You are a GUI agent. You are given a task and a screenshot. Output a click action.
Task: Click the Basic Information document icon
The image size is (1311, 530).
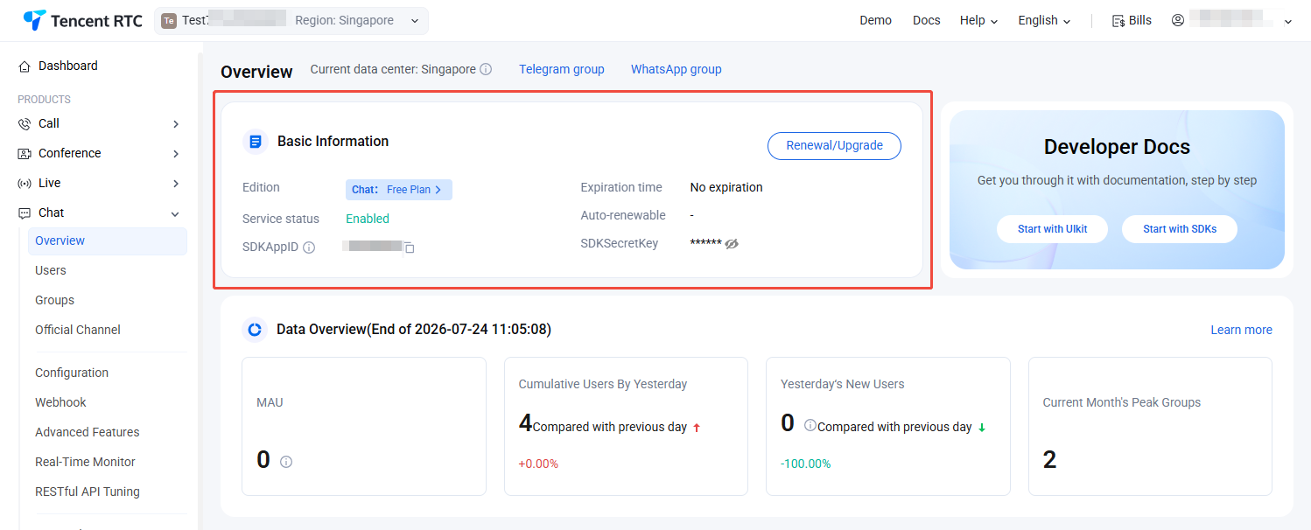pyautogui.click(x=256, y=142)
